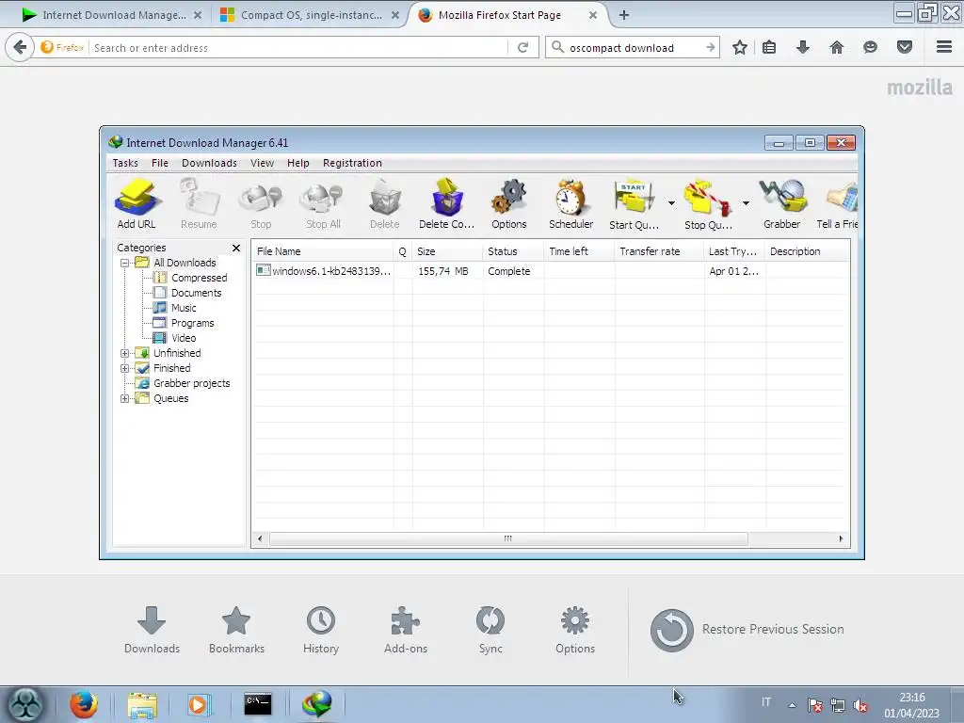The image size is (964, 723).
Task: Click the address bar field
Action: pos(298,47)
